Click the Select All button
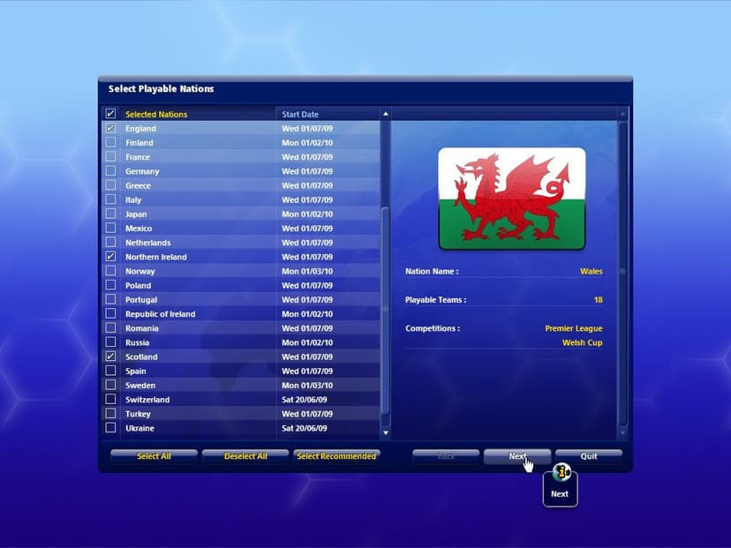 tap(154, 456)
